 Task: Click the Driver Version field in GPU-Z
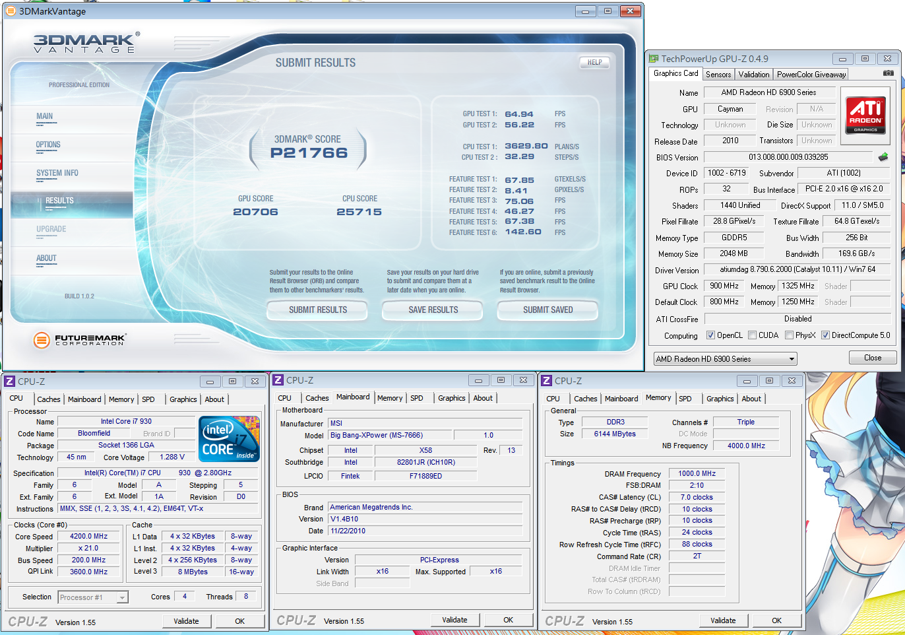(797, 269)
